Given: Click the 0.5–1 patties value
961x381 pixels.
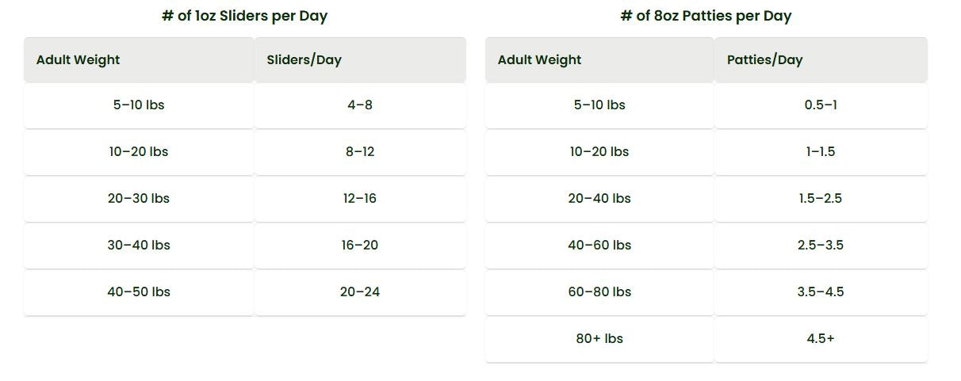Looking at the screenshot, I should tap(821, 105).
